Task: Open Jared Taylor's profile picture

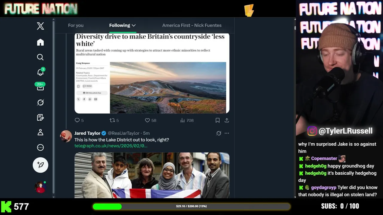Action: point(66,136)
